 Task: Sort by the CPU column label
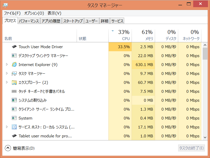(x=126, y=39)
